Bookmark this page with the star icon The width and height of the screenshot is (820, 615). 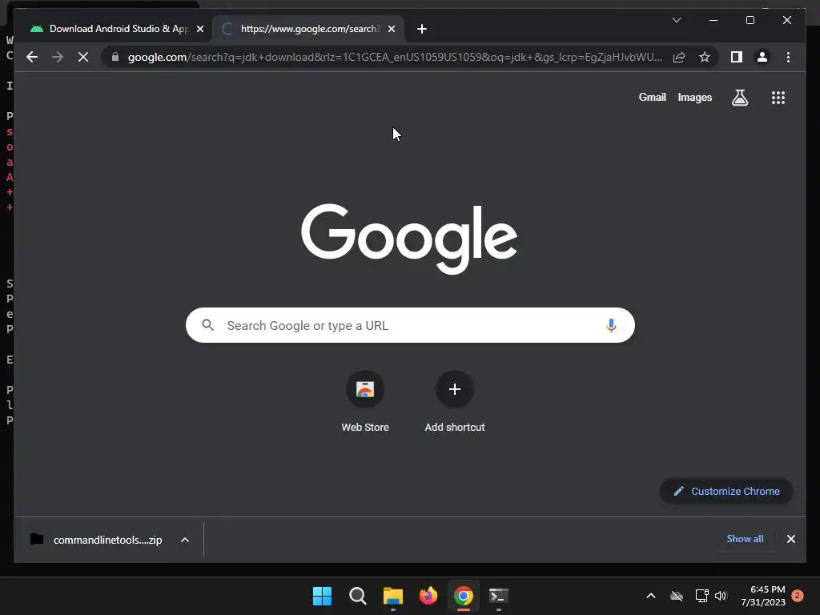coord(705,57)
